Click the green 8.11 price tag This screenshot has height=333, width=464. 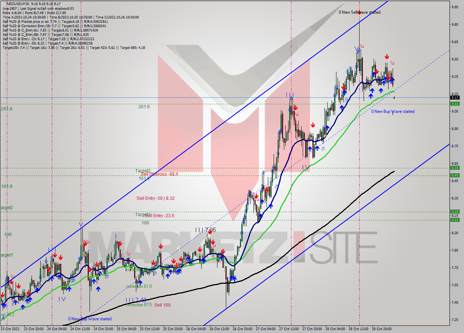pos(455,220)
